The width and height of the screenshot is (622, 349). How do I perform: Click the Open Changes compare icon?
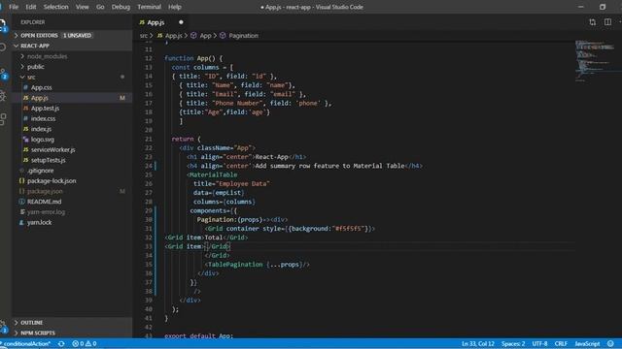click(592, 22)
